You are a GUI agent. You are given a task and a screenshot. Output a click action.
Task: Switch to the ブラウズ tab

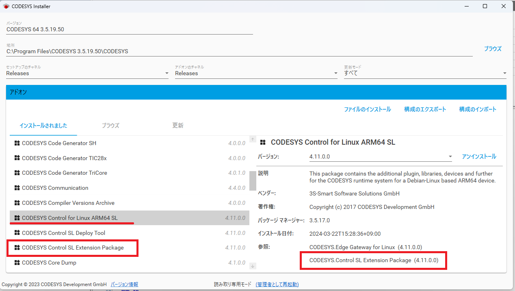click(x=110, y=126)
